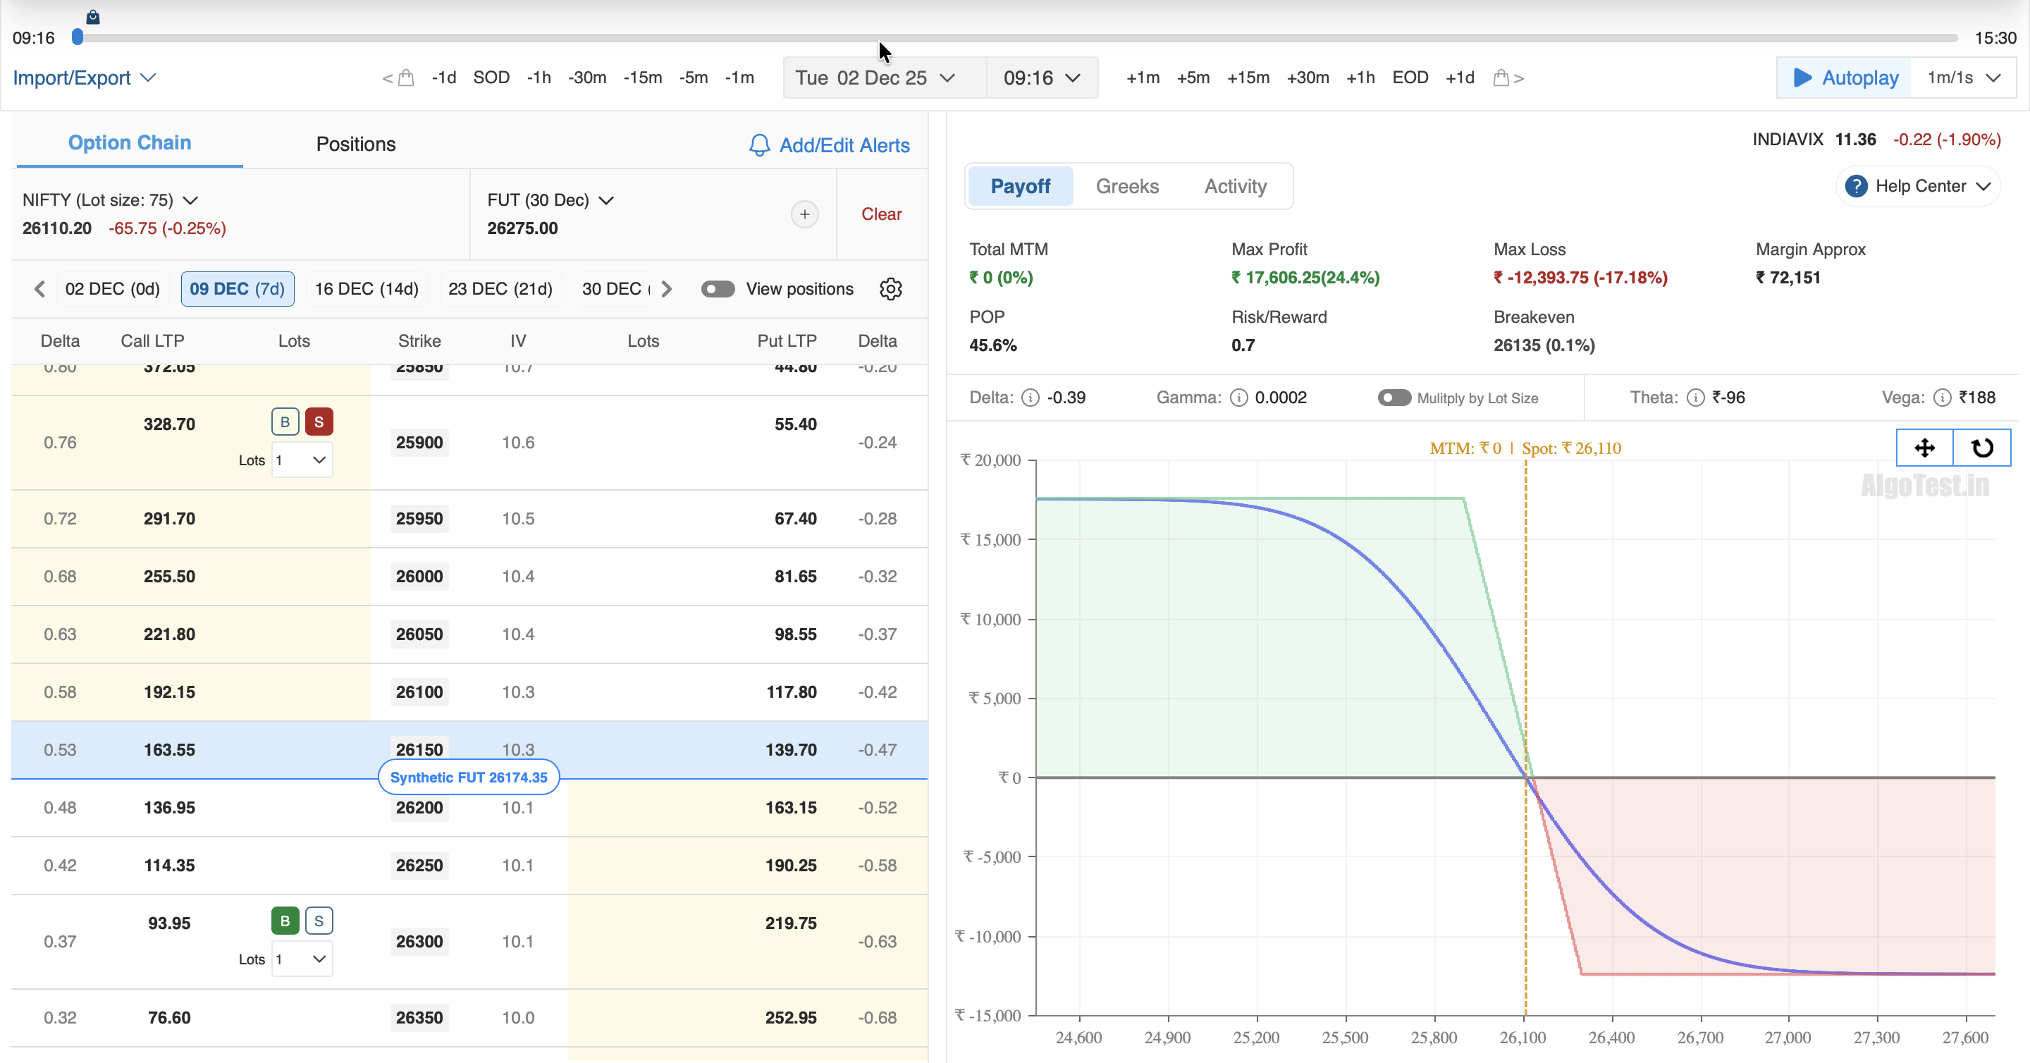Open the Greeks tab
The width and height of the screenshot is (2030, 1063).
[1126, 187]
